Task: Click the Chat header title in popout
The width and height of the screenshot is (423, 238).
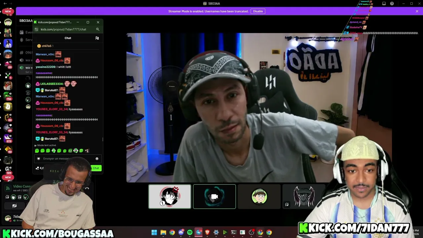Action: (68, 38)
